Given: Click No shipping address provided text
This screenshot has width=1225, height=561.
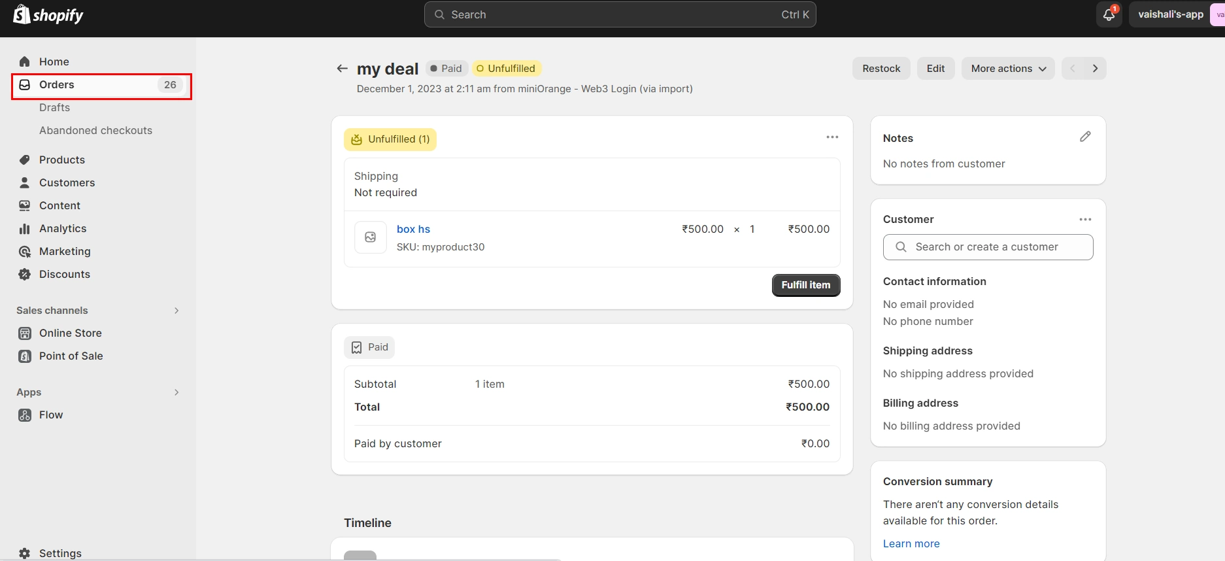Looking at the screenshot, I should point(958,374).
